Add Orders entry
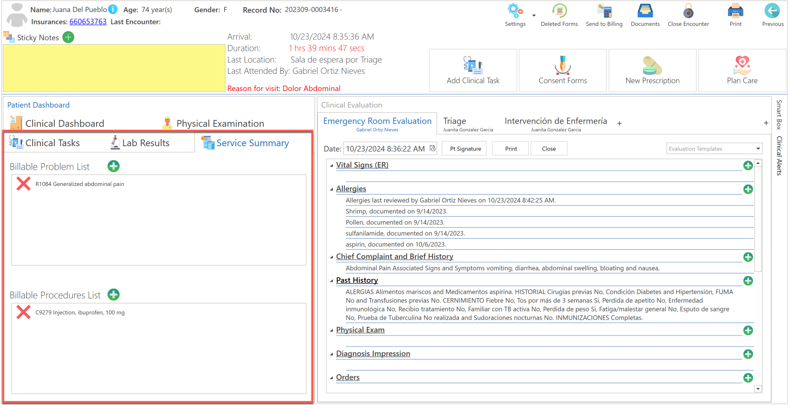The image size is (789, 405). pyautogui.click(x=748, y=378)
